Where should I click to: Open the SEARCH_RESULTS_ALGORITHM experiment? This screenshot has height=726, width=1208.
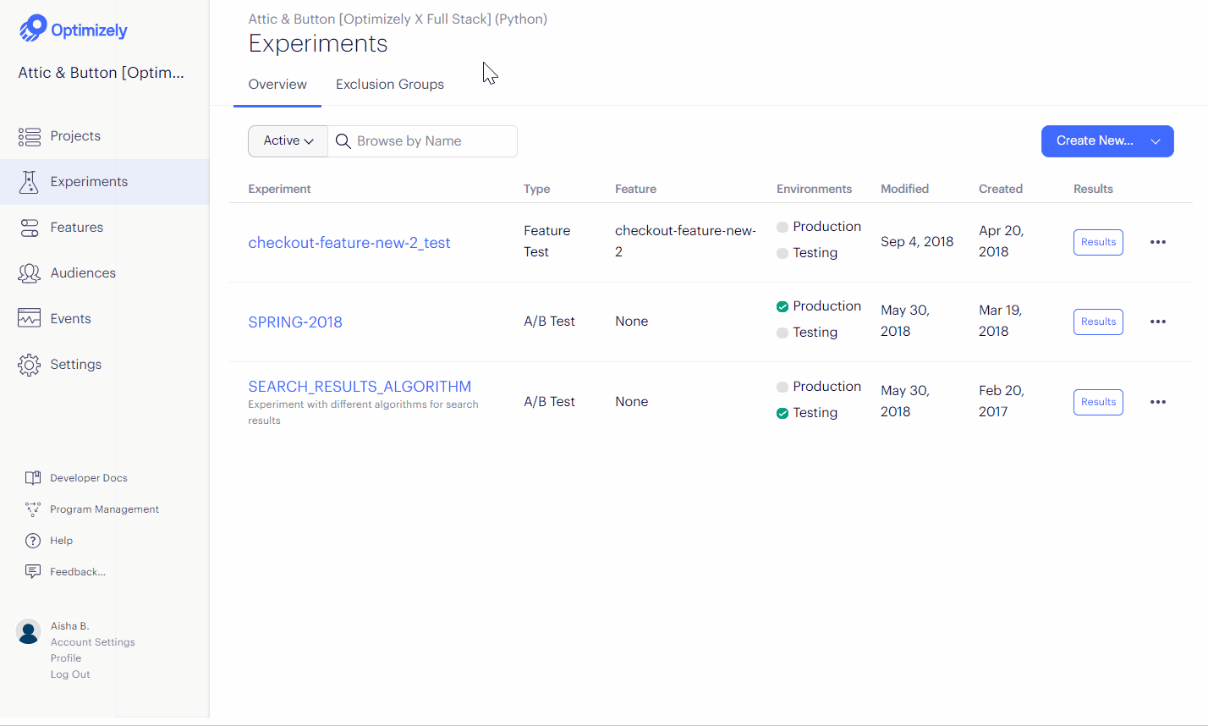point(360,387)
